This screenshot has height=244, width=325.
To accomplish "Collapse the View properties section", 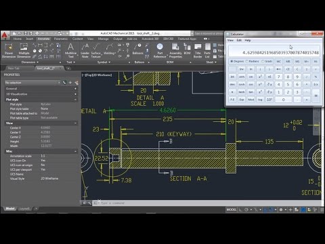I will pyautogui.click(x=75, y=123).
